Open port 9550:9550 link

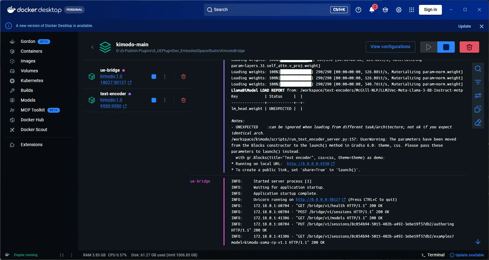pos(113,106)
